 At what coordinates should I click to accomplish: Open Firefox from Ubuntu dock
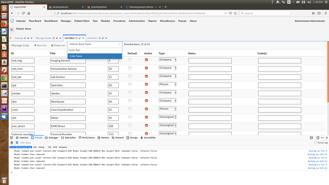tap(4, 23)
